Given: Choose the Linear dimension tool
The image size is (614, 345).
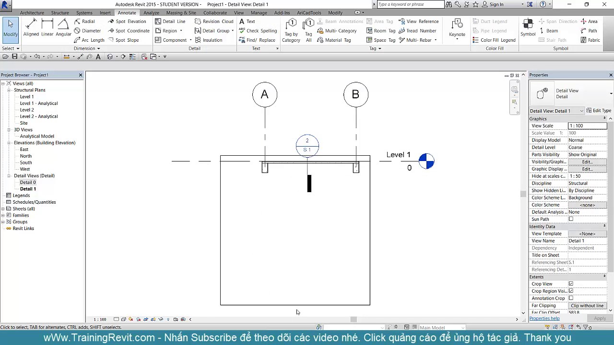Looking at the screenshot, I should [47, 28].
